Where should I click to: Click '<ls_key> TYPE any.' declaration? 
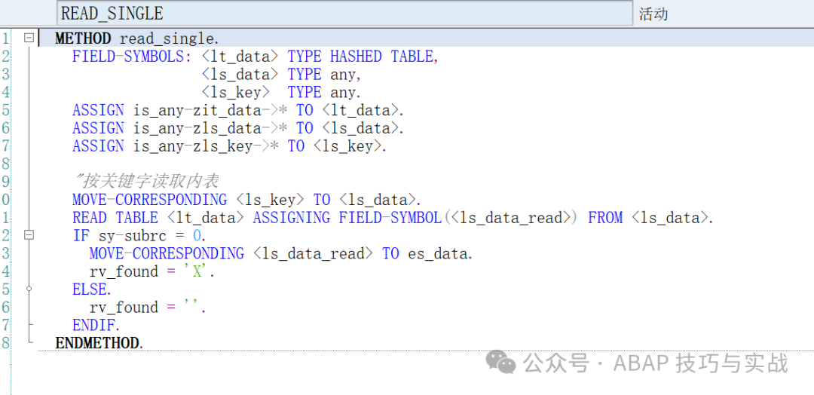tap(281, 92)
